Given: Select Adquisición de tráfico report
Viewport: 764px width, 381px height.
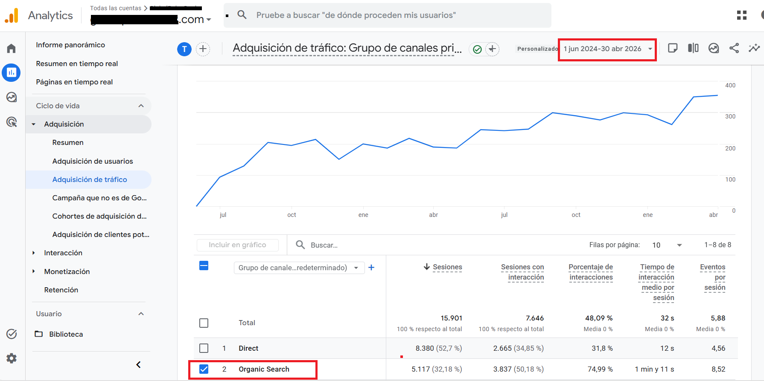Looking at the screenshot, I should pos(90,179).
